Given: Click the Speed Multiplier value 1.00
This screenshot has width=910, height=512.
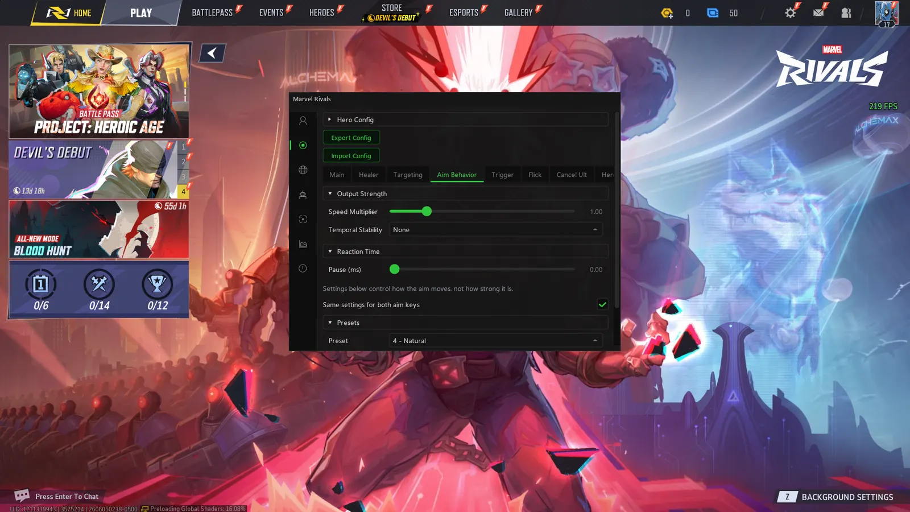Looking at the screenshot, I should pyautogui.click(x=596, y=212).
